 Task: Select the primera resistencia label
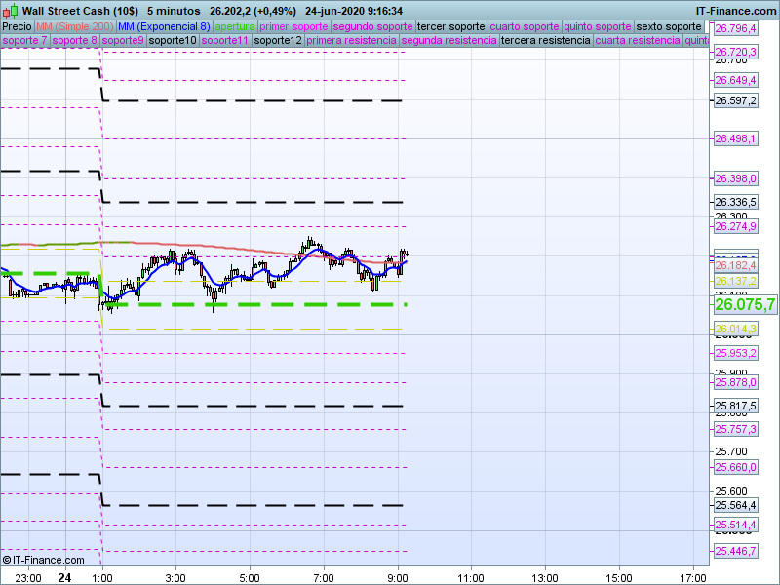(x=351, y=41)
